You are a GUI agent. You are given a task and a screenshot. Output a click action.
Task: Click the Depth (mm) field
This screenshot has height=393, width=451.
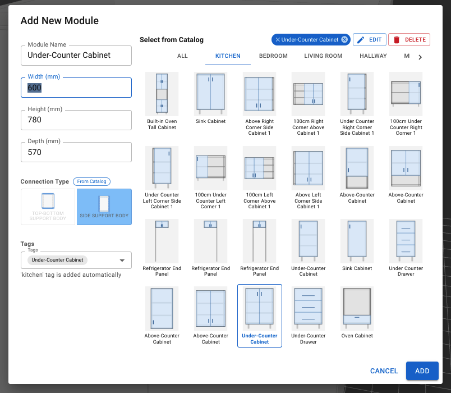point(76,152)
